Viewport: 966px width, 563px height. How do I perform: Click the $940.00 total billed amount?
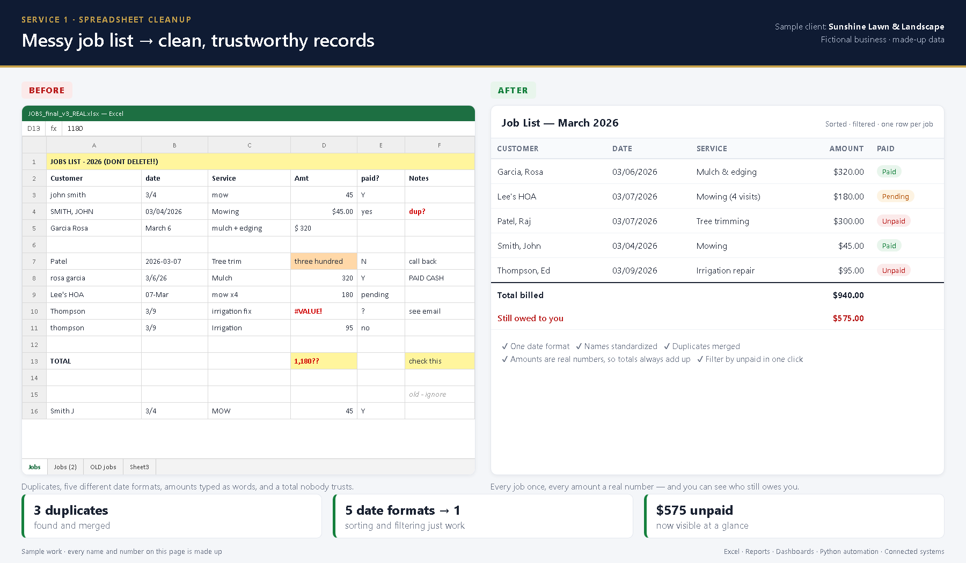(848, 295)
